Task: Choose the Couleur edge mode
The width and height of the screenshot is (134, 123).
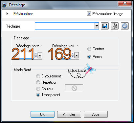Action: [38, 89]
